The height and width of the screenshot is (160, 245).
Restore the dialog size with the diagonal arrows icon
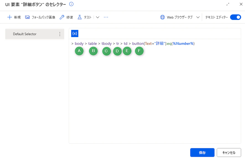(228, 4)
